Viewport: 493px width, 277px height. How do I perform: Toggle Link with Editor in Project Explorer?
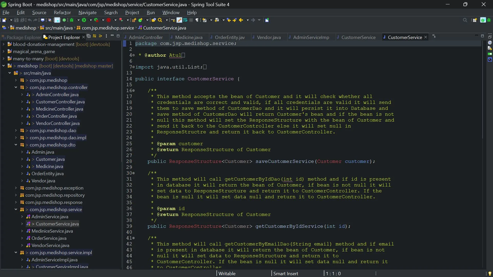[94, 36]
